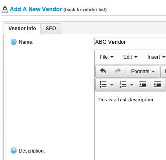Screen dimensions: 166x160
Task: Click the help icon next to Description
Action: [x=14, y=150]
